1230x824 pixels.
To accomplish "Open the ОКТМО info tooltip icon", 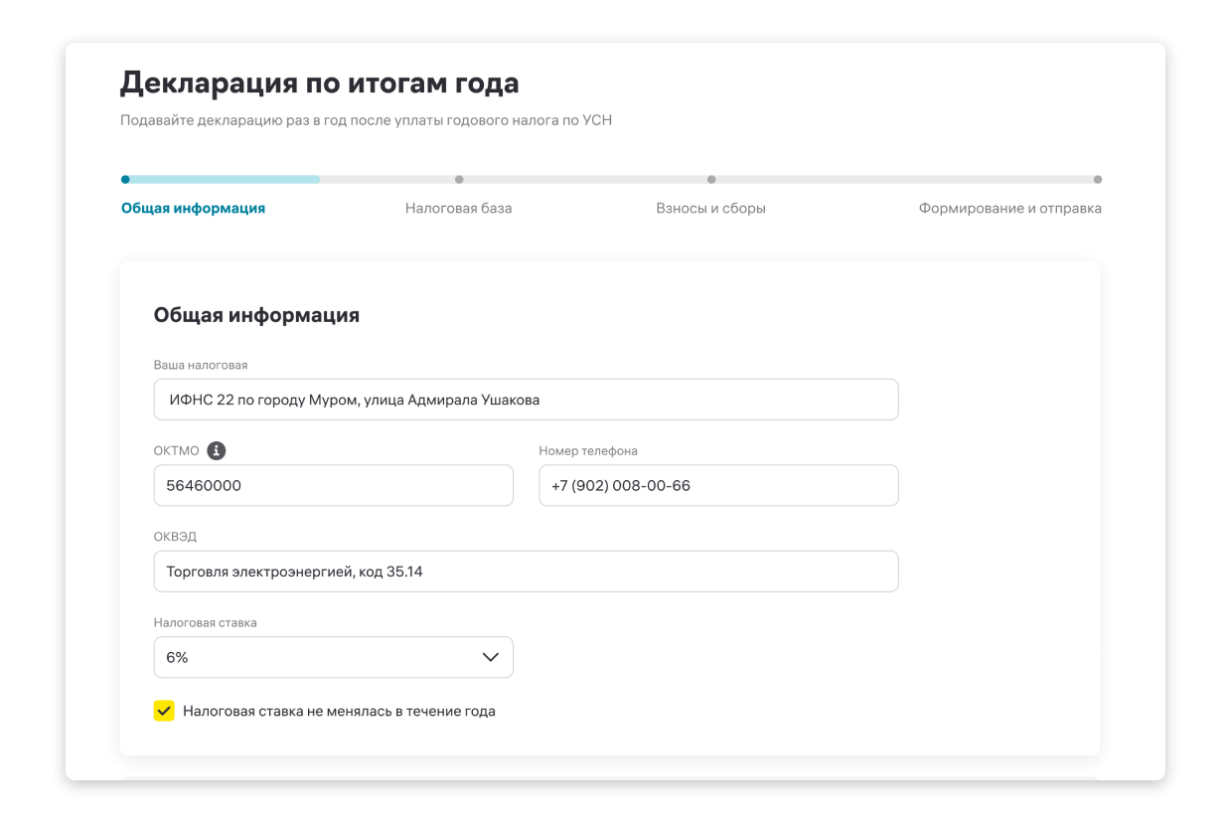I will 216,450.
